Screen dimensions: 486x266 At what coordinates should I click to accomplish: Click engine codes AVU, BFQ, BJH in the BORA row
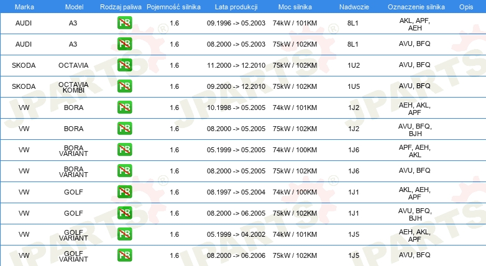click(x=415, y=130)
